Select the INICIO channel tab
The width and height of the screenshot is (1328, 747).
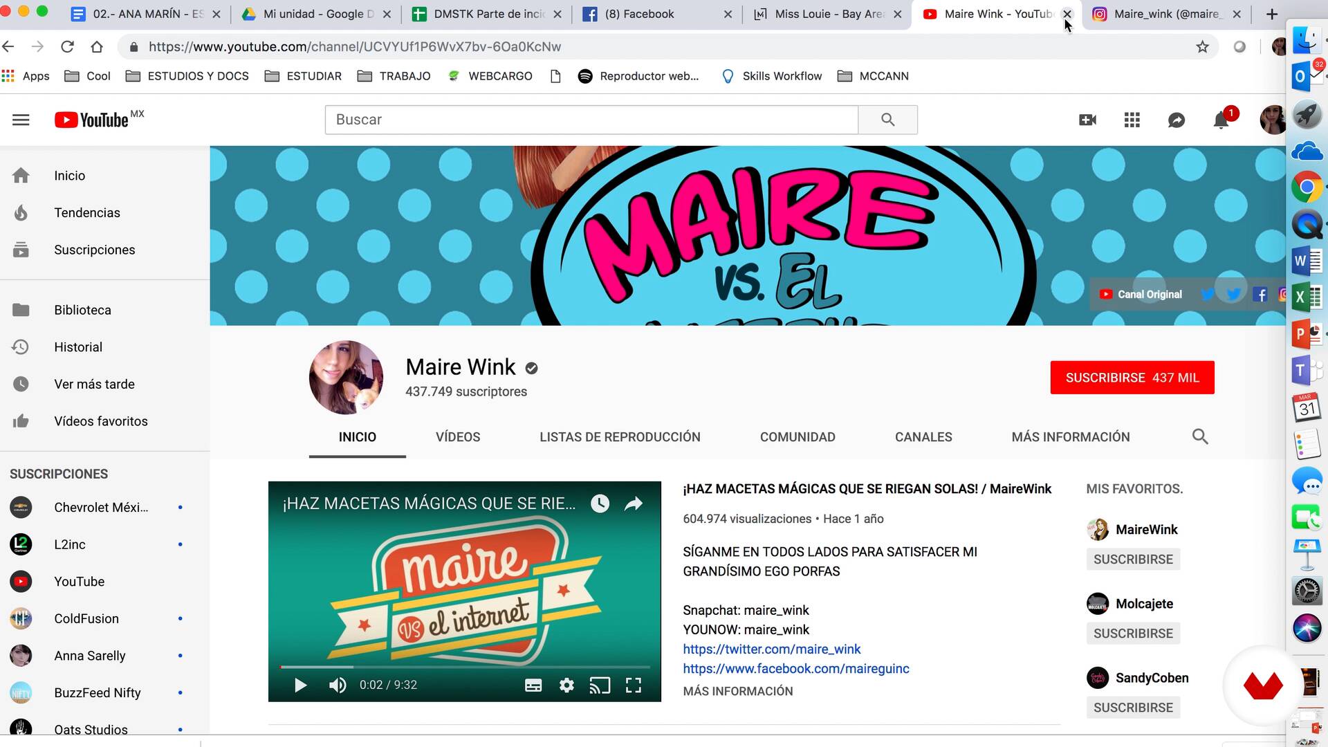click(358, 437)
